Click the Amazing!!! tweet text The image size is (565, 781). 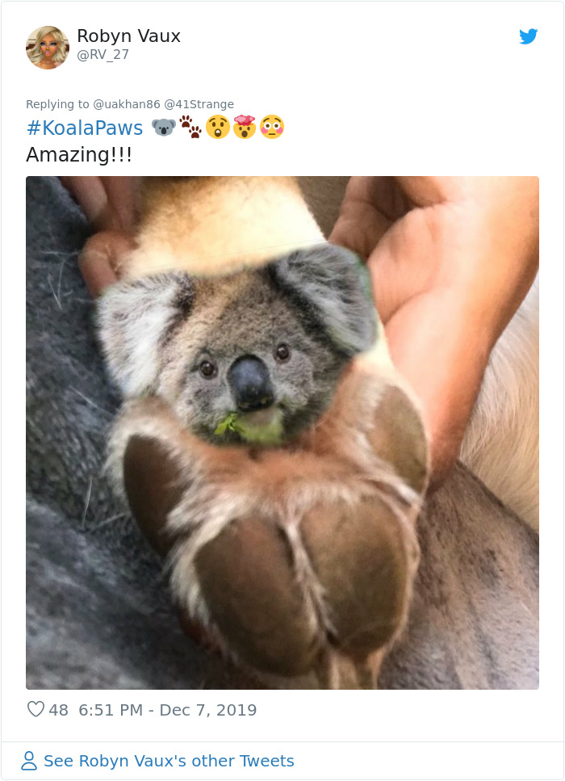click(78, 155)
